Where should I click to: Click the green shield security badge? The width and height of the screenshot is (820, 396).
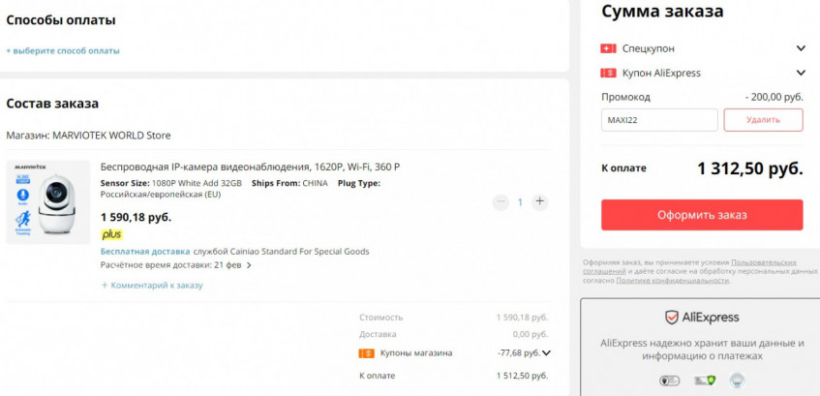click(702, 381)
